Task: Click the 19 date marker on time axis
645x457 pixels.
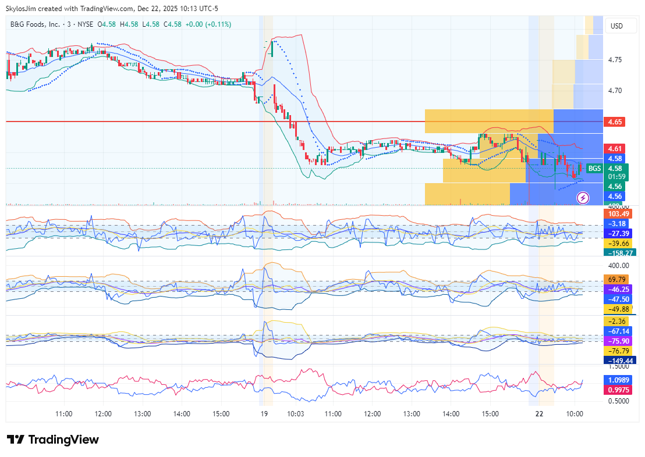Action: point(264,414)
